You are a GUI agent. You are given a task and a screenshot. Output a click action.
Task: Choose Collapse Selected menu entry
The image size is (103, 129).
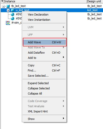(x=44, y=88)
